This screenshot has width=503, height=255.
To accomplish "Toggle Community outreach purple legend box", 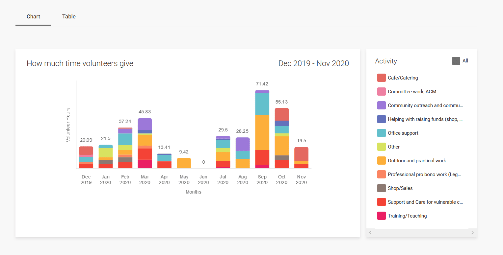I will coord(381,105).
